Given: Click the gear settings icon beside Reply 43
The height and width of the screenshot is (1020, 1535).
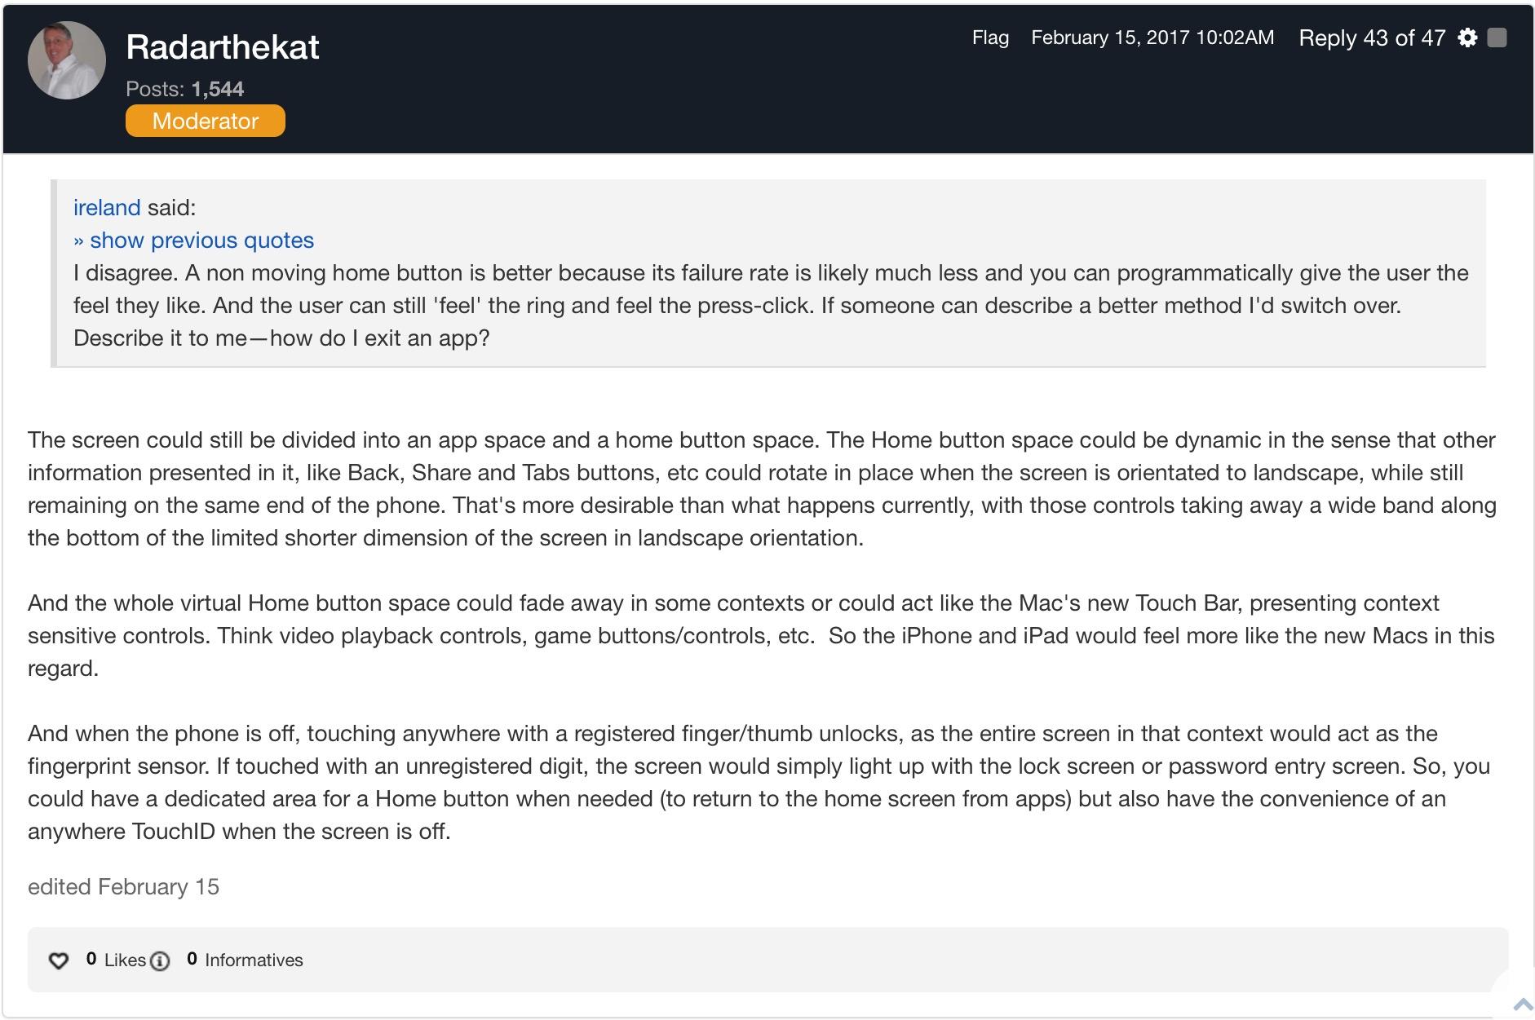Looking at the screenshot, I should pos(1467,38).
